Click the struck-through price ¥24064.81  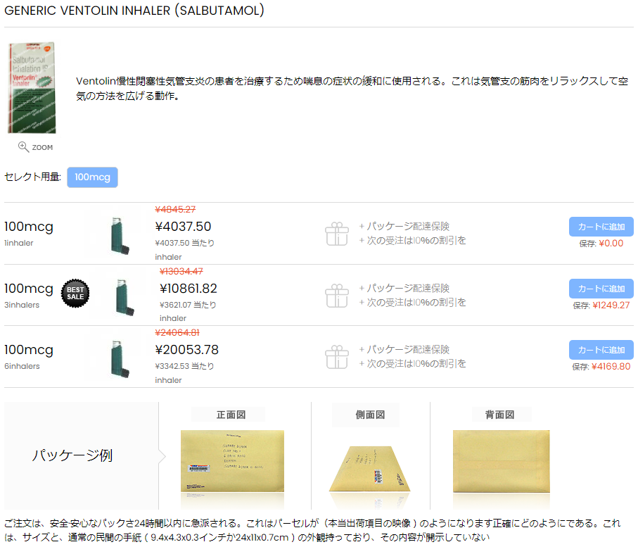click(x=177, y=332)
